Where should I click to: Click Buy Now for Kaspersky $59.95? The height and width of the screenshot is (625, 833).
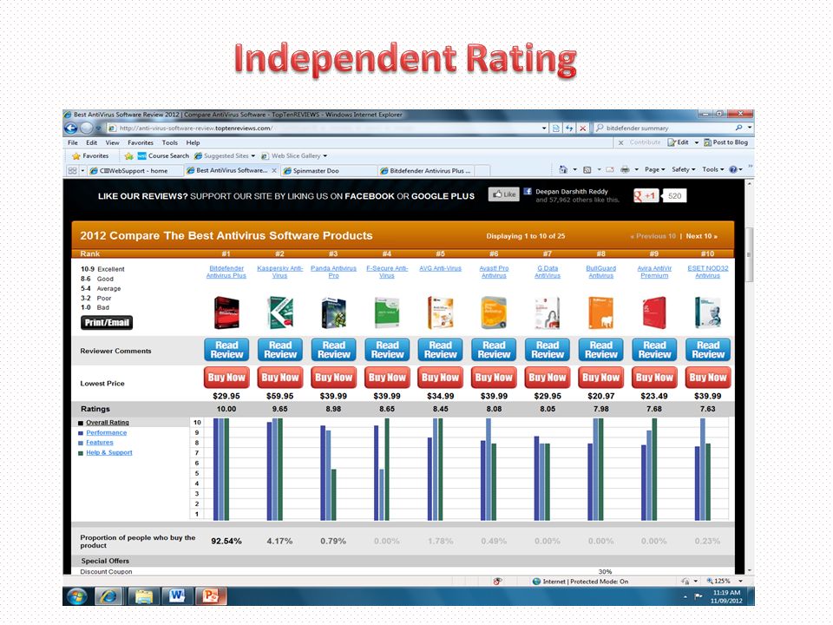[280, 378]
